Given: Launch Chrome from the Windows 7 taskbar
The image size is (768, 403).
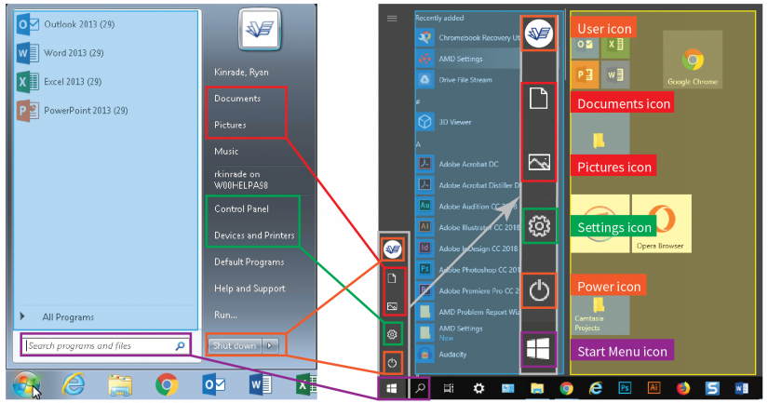Looking at the screenshot, I should click(167, 385).
